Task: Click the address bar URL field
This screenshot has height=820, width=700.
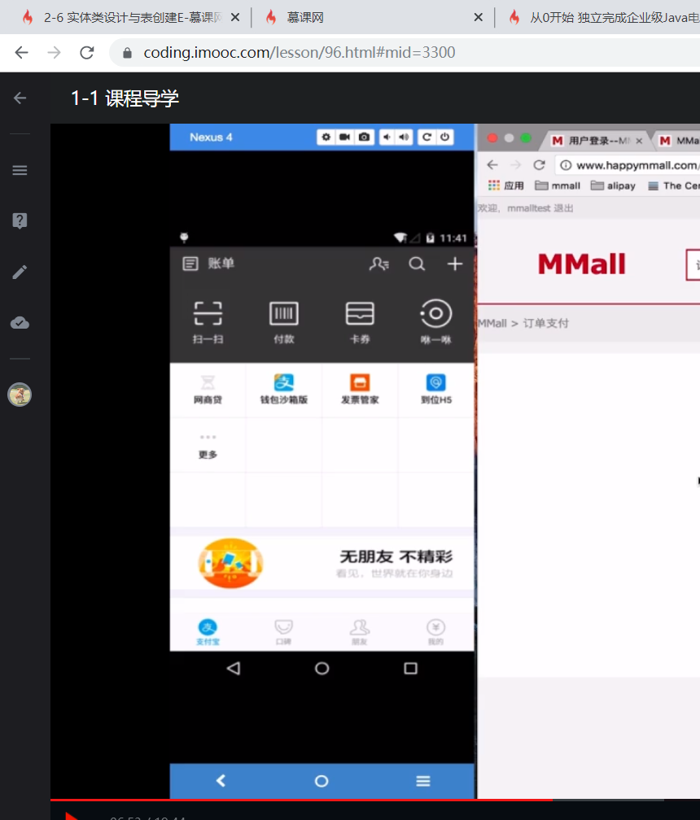Action: 405,52
